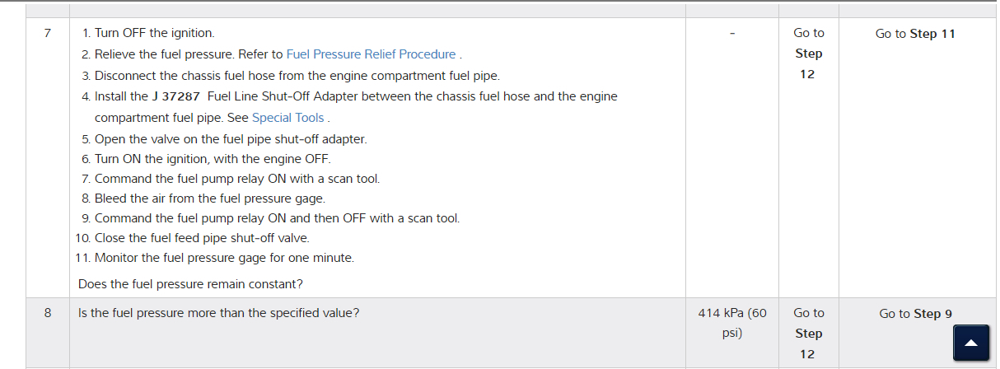
Task: Open the Fuel Pressure Relief Procedure link
Action: (x=371, y=54)
